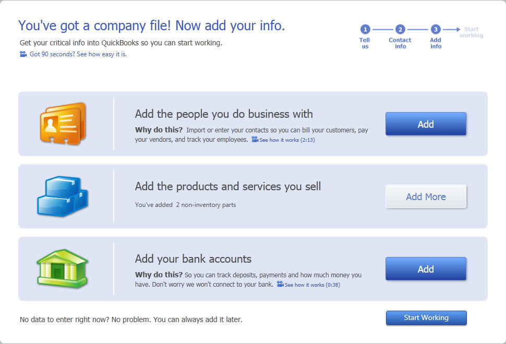Open "See how it works (2:13)" link
This screenshot has width=506, height=344.
(287, 140)
